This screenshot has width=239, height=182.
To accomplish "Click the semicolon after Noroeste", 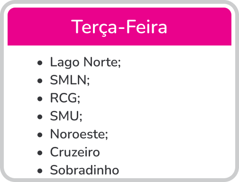I will coord(107,136).
